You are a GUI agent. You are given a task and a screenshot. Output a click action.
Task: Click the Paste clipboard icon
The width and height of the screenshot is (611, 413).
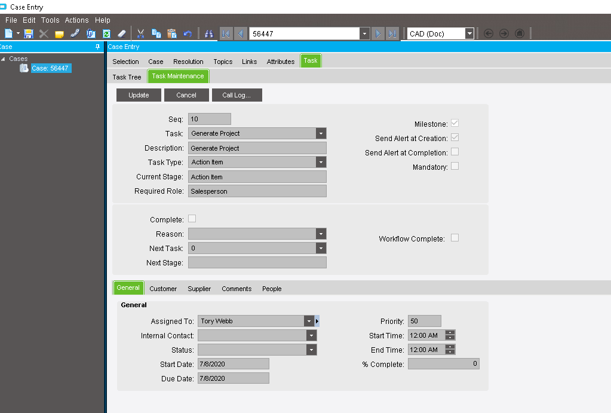(x=172, y=33)
